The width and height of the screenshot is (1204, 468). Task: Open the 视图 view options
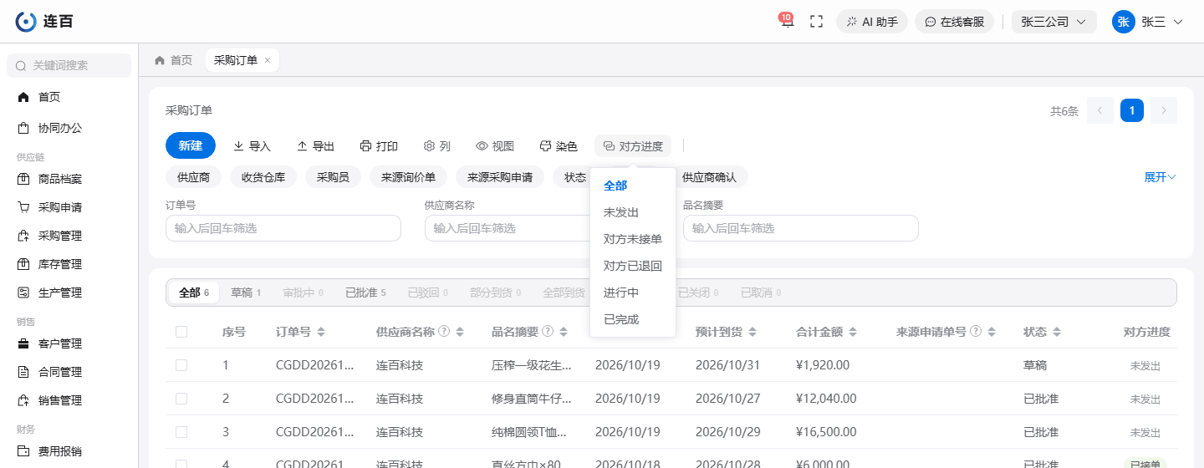(x=495, y=146)
